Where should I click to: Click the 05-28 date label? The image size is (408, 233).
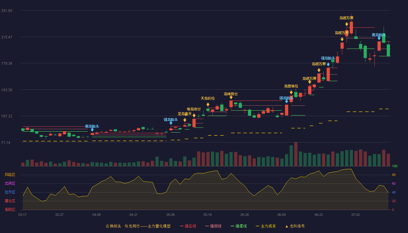[x=245, y=215]
